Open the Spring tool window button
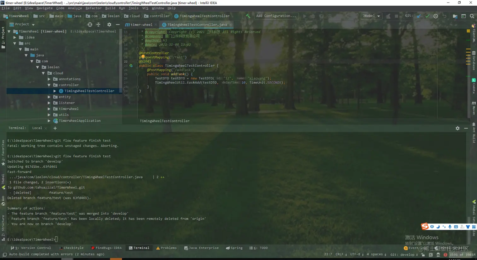The image size is (477, 260). point(234,248)
